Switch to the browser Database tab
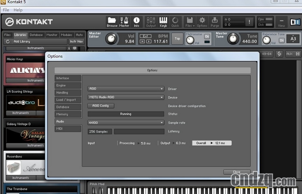This screenshot has height=194, width=302. [36, 35]
